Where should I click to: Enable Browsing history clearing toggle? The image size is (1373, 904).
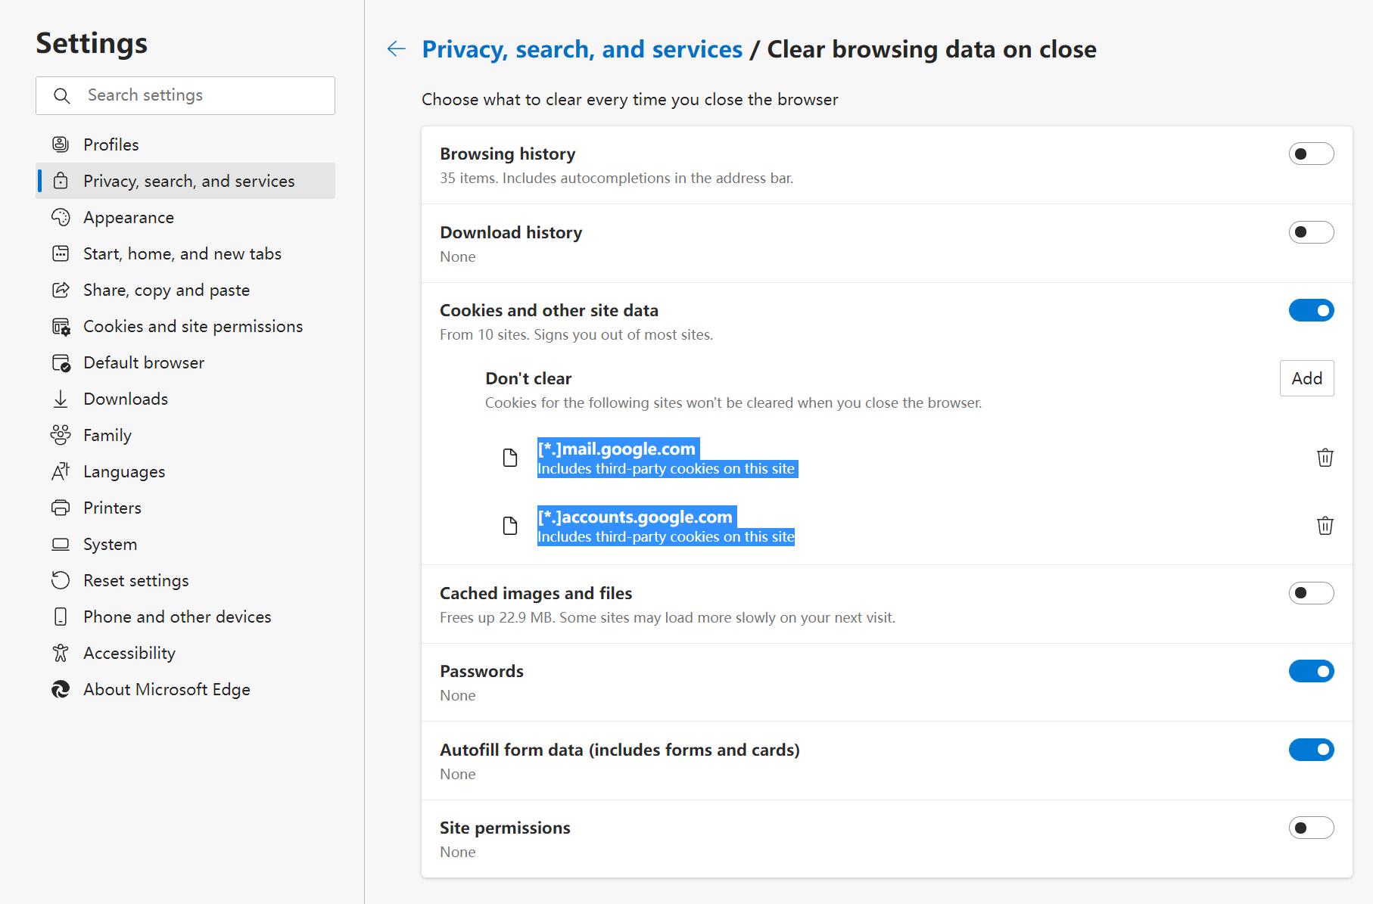point(1311,154)
